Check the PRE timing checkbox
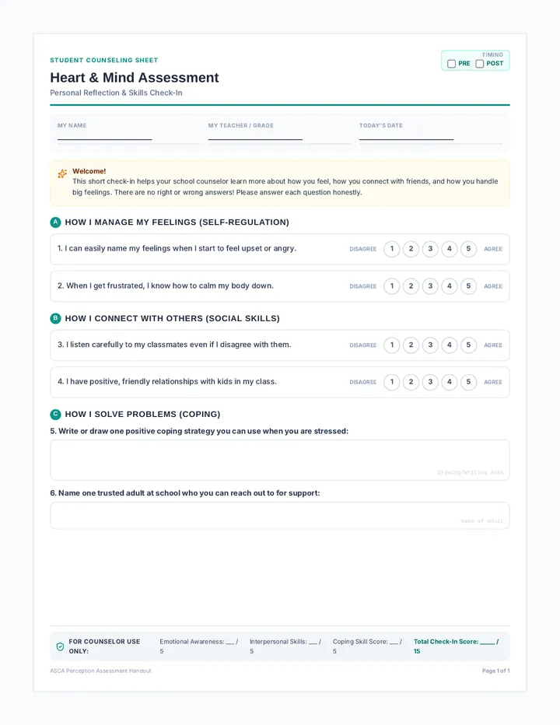The height and width of the screenshot is (725, 560). point(451,64)
